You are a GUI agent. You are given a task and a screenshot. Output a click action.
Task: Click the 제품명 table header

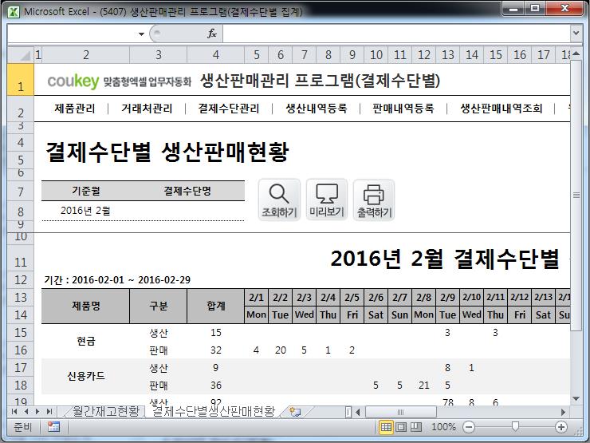click(86, 306)
